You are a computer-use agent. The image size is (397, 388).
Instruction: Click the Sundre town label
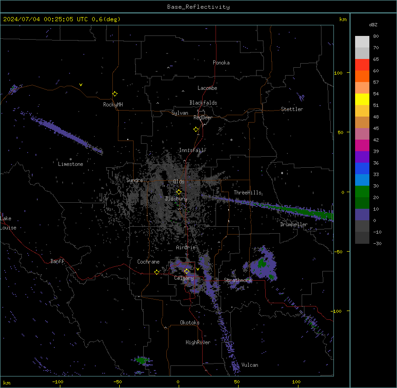[x=134, y=180]
